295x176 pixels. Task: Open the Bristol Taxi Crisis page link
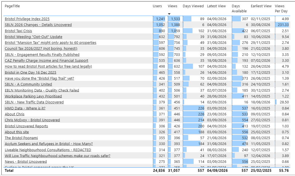(18, 31)
